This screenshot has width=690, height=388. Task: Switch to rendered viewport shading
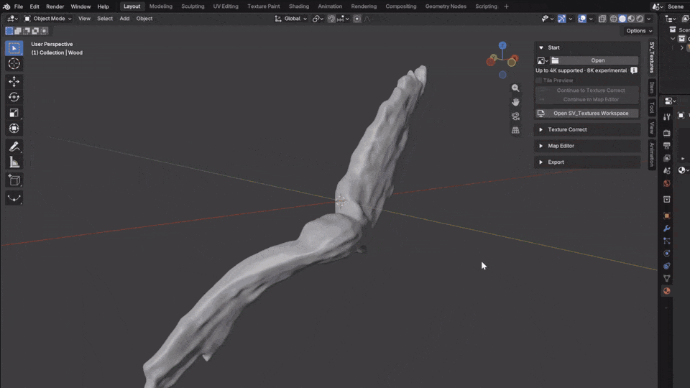pyautogui.click(x=640, y=19)
